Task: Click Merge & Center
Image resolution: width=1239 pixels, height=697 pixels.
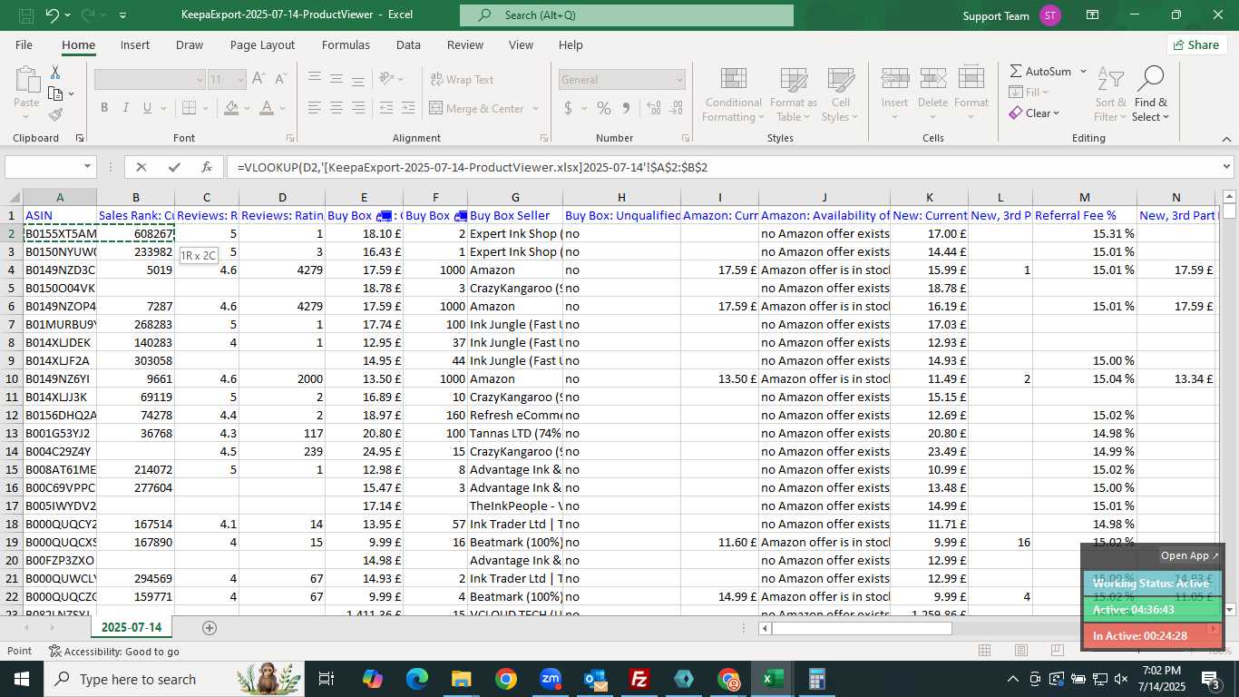Action: point(477,108)
